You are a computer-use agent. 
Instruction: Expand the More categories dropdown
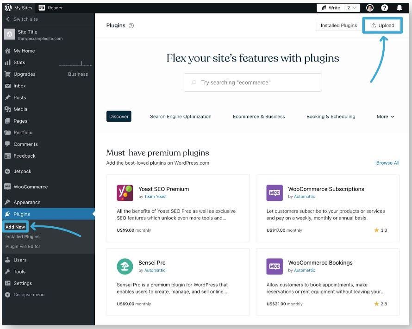click(385, 117)
